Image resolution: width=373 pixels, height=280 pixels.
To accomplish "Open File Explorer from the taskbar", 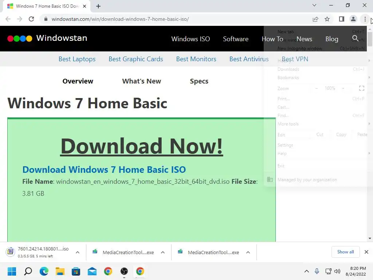I will point(60,271).
